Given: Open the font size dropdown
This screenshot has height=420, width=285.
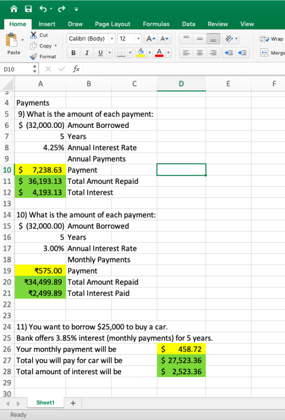Looking at the screenshot, I should click(x=138, y=39).
